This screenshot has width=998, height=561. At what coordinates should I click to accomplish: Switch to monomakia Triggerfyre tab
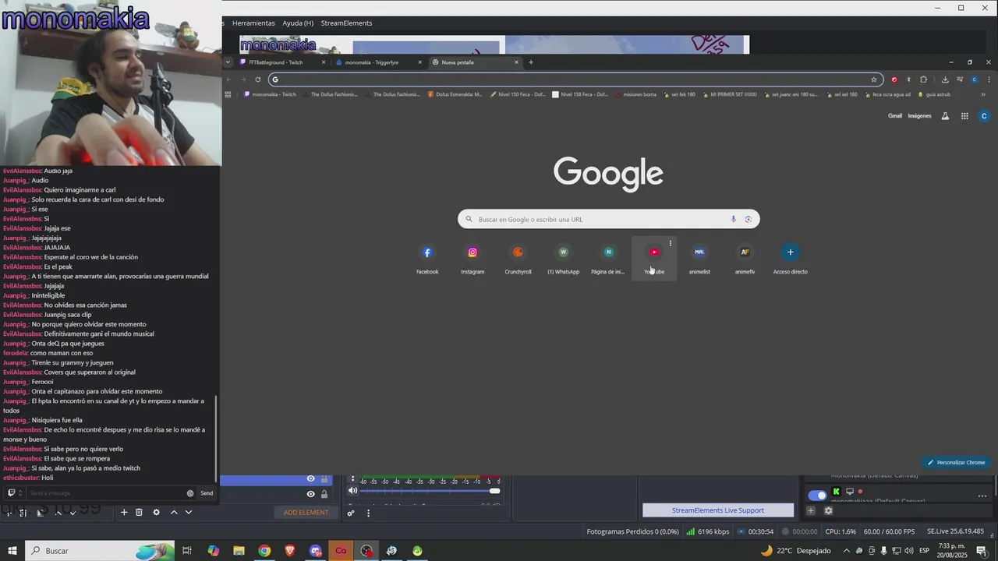click(379, 62)
